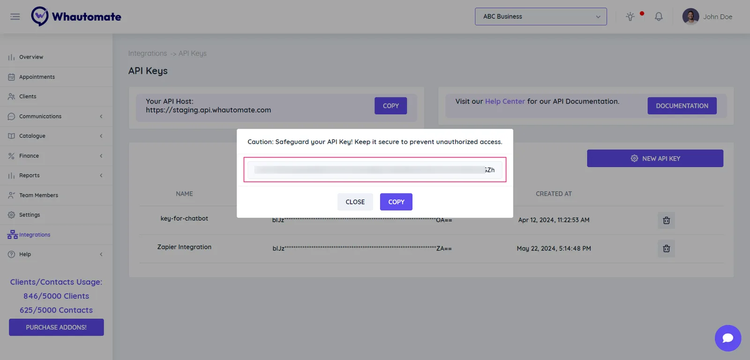Viewport: 750px width, 360px height.
Task: Go to Overview in the sidebar
Action: point(31,57)
